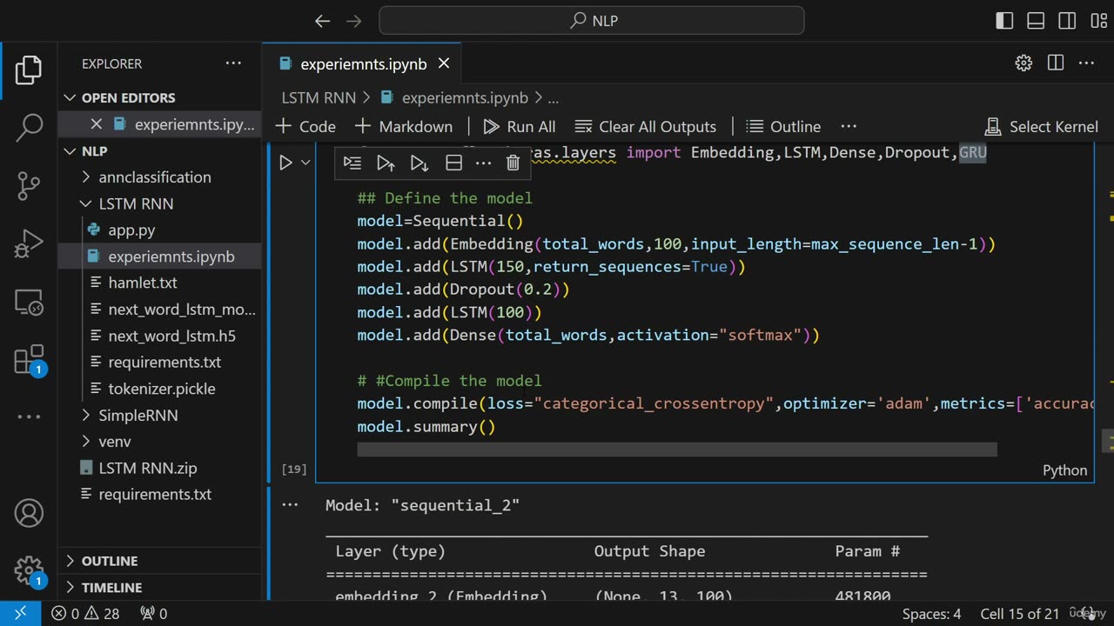This screenshot has width=1114, height=626.
Task: Switch to the experiemnts.ipynb tab
Action: point(363,63)
